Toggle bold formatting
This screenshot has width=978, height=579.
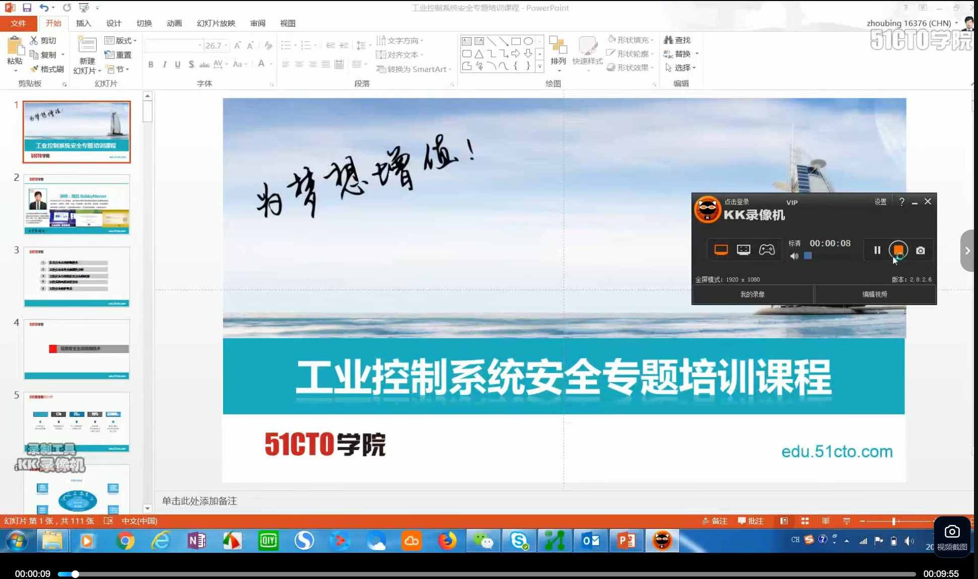point(150,64)
